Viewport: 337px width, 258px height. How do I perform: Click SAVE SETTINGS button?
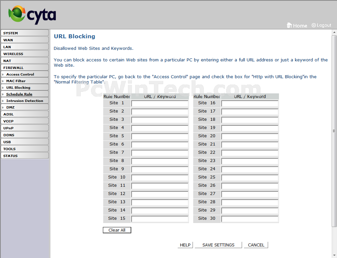coord(218,245)
